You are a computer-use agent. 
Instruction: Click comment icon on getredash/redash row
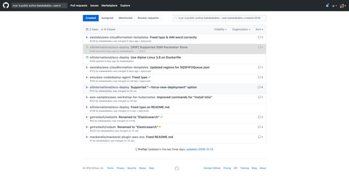point(259,127)
